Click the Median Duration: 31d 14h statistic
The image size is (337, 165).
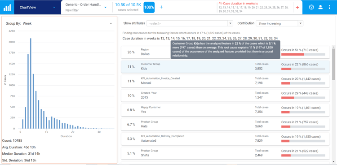click(21, 154)
